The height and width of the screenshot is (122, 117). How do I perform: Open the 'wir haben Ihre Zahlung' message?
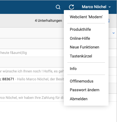point(32,98)
